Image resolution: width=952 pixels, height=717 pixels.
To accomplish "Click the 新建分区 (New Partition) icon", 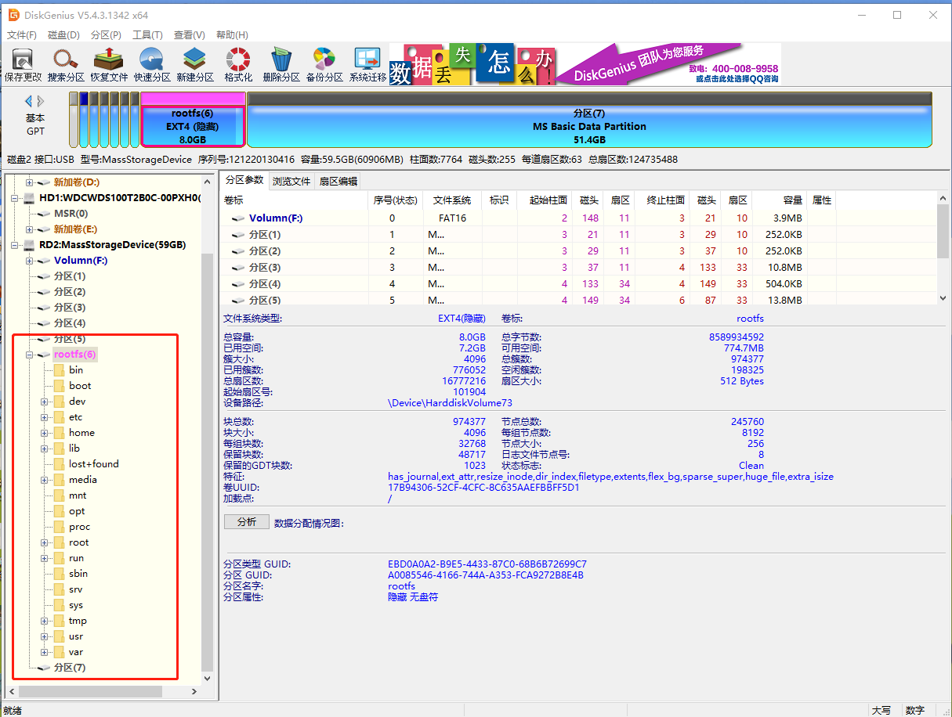I will click(195, 64).
